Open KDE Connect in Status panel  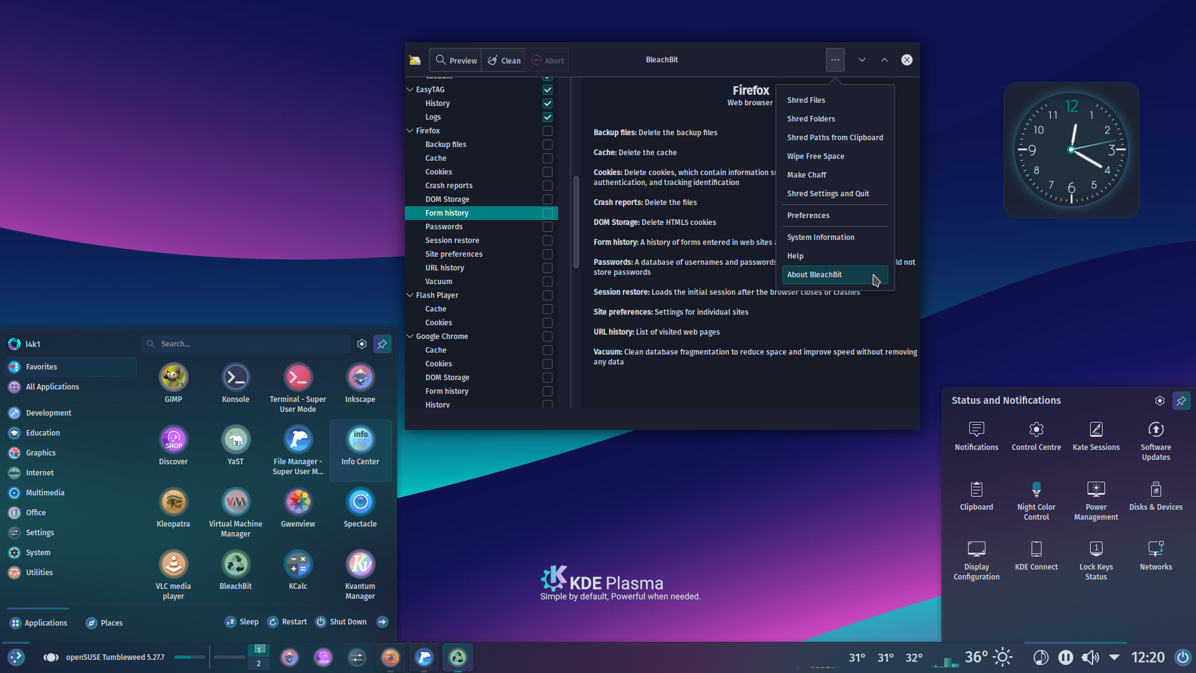1036,555
